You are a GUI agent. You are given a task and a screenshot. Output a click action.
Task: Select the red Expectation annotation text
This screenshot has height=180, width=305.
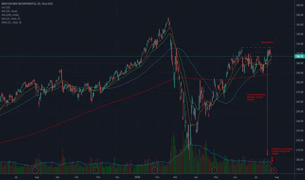pyautogui.click(x=267, y=42)
